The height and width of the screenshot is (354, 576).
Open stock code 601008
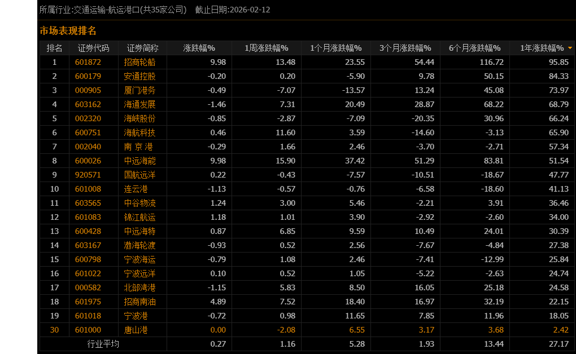[x=88, y=189]
